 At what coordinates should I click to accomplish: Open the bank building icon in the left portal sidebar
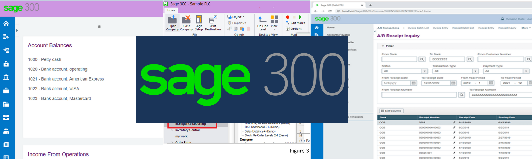6,77
